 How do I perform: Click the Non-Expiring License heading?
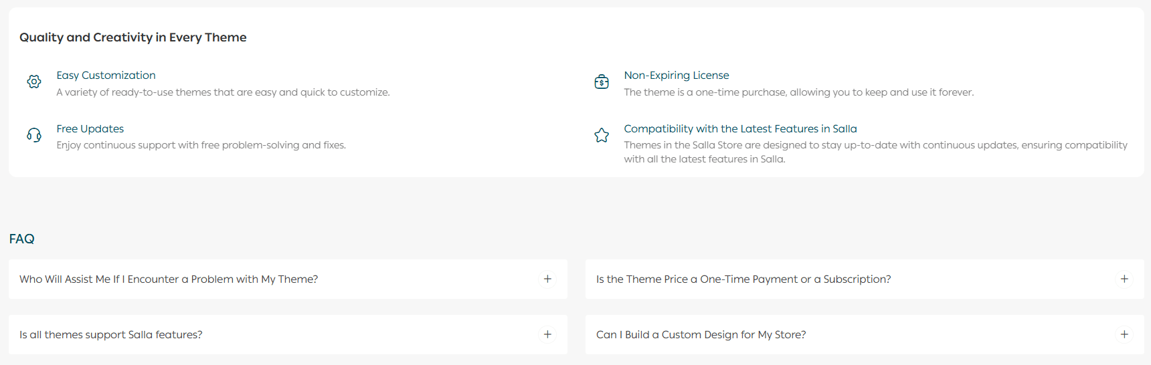676,76
